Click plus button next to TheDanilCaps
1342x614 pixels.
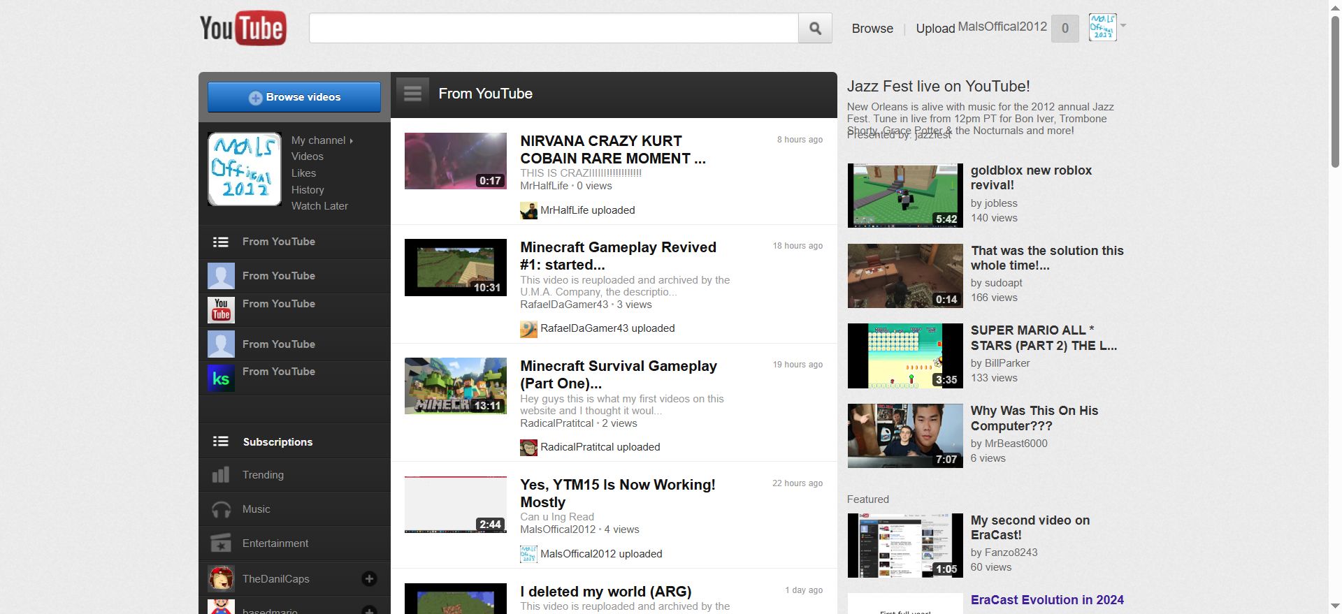(x=369, y=578)
